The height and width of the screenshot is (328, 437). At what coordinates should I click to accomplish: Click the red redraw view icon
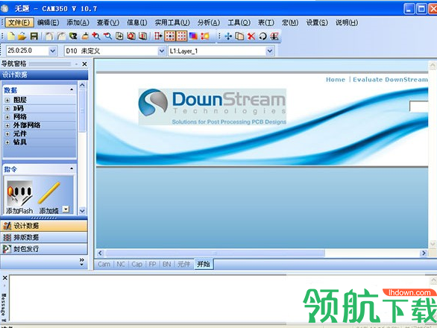pyautogui.click(x=143, y=37)
